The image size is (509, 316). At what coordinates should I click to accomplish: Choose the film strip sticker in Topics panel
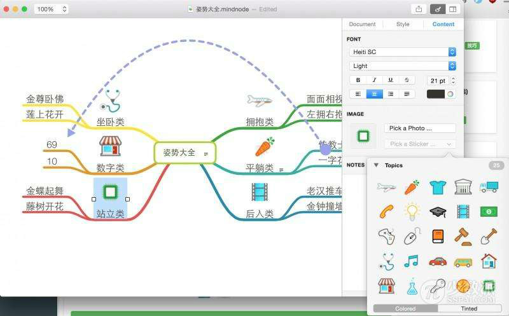click(x=463, y=212)
